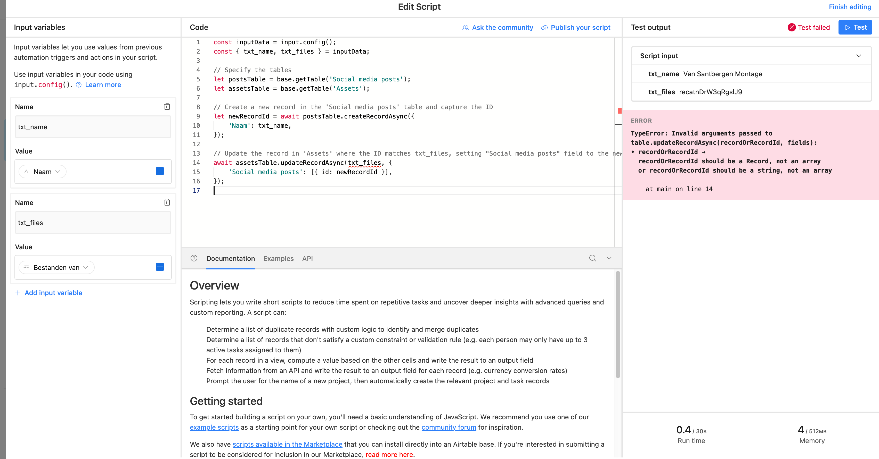
Task: Open the community forum link
Action: [x=449, y=427]
